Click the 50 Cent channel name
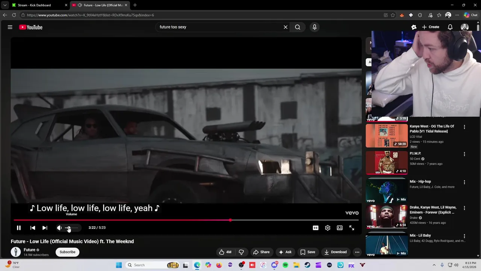The height and width of the screenshot is (271, 481). click(415, 159)
